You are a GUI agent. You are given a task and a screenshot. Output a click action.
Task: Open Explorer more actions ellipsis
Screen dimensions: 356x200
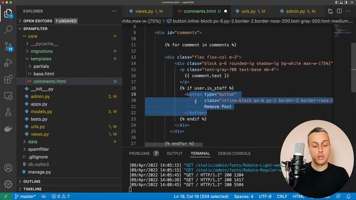pos(114,11)
